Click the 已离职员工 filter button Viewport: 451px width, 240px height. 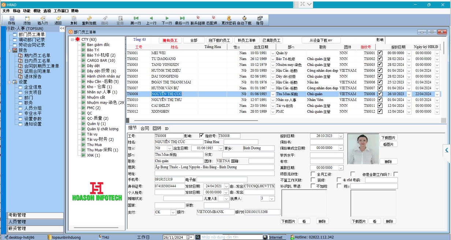coord(271,40)
